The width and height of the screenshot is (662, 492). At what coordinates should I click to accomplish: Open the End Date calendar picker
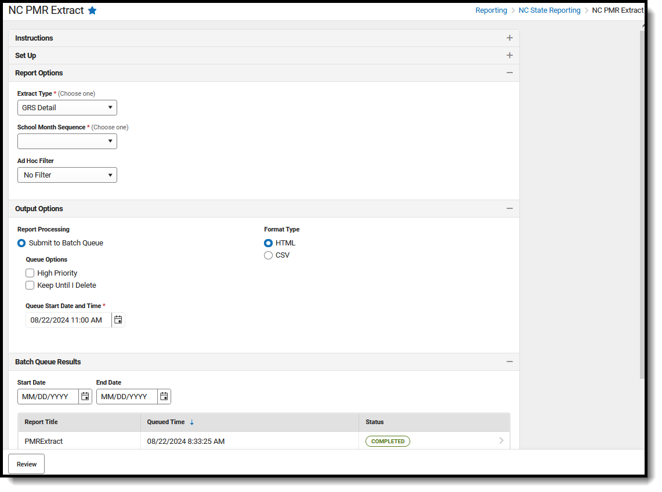(164, 396)
